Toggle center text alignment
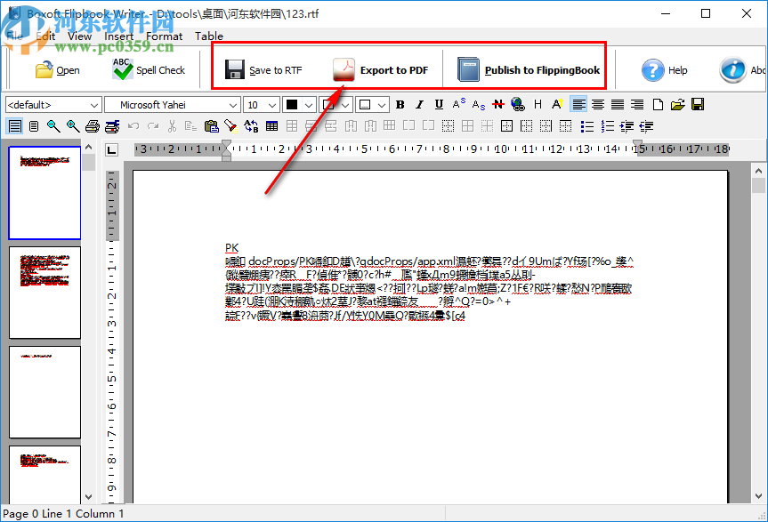This screenshot has height=522, width=768. tap(598, 104)
